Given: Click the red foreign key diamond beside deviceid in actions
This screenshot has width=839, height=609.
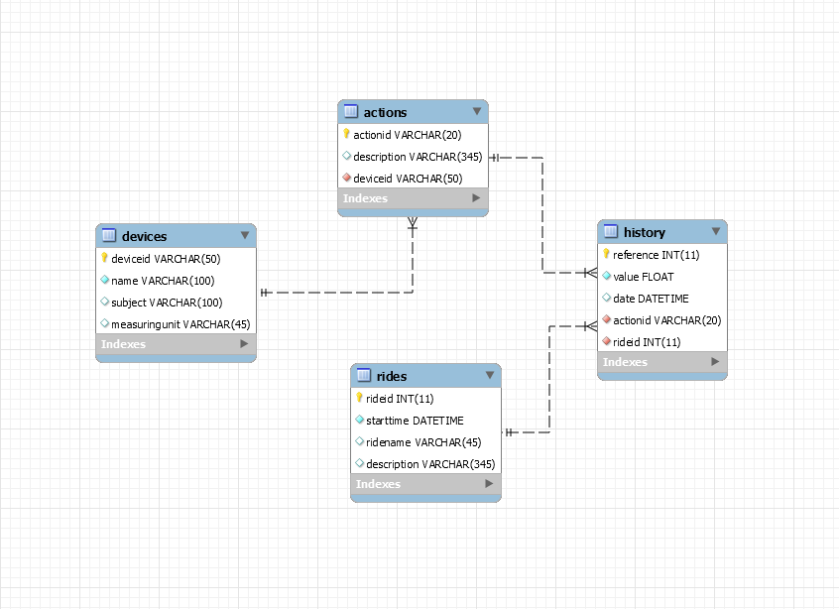Looking at the screenshot, I should 346,178.
